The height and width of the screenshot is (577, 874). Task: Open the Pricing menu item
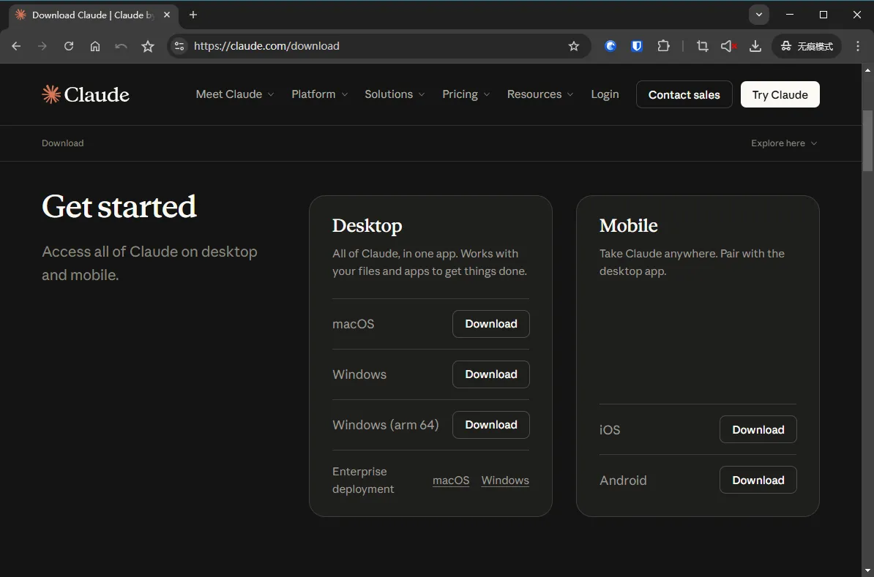coord(466,94)
